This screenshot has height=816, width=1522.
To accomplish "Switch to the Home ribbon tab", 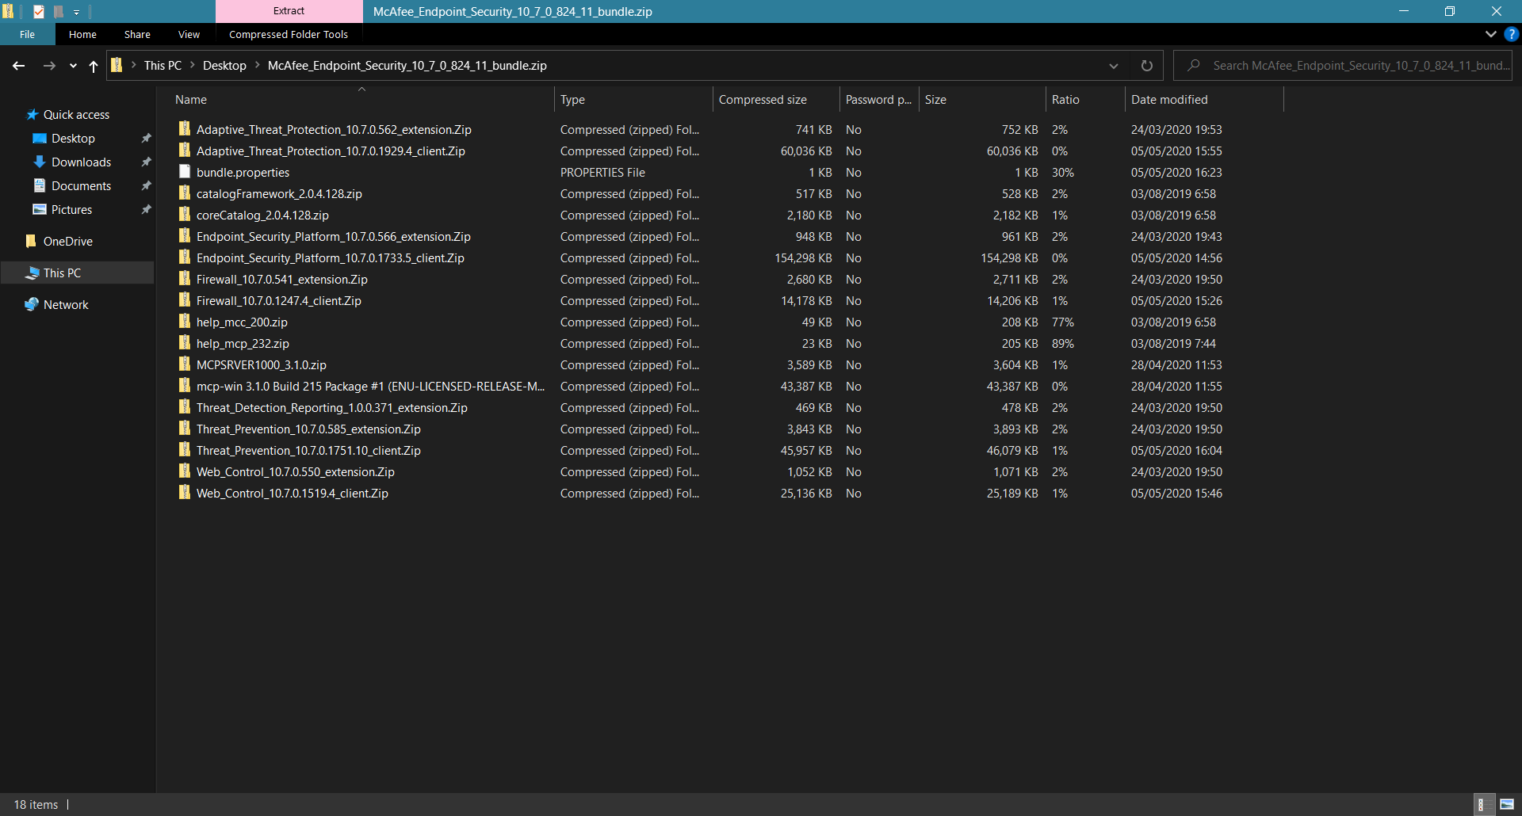I will 82,34.
